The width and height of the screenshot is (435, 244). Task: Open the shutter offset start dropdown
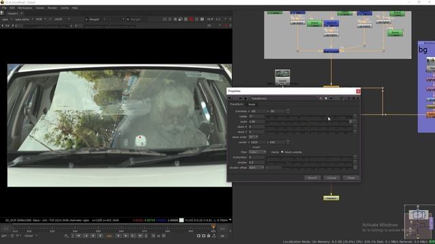256,167
